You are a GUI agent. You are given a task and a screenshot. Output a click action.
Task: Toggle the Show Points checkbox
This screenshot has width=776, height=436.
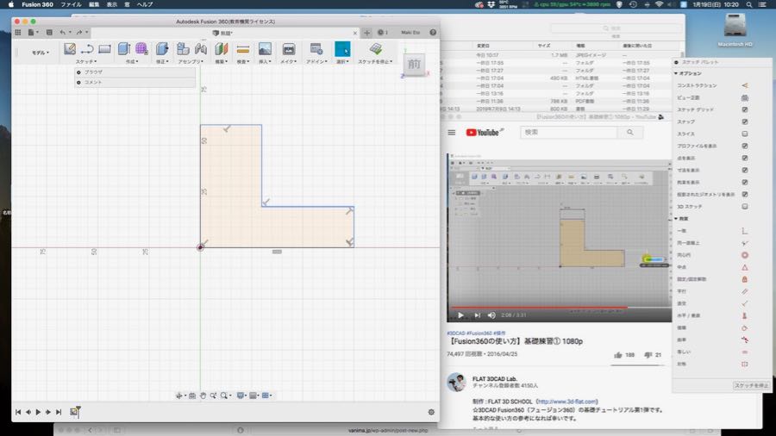click(x=744, y=159)
